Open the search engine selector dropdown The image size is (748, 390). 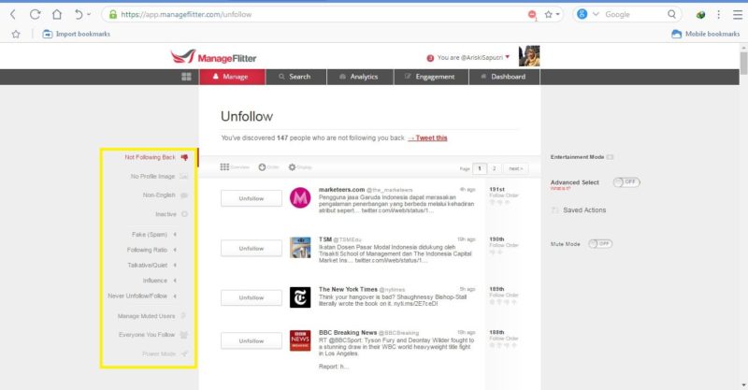pos(596,14)
